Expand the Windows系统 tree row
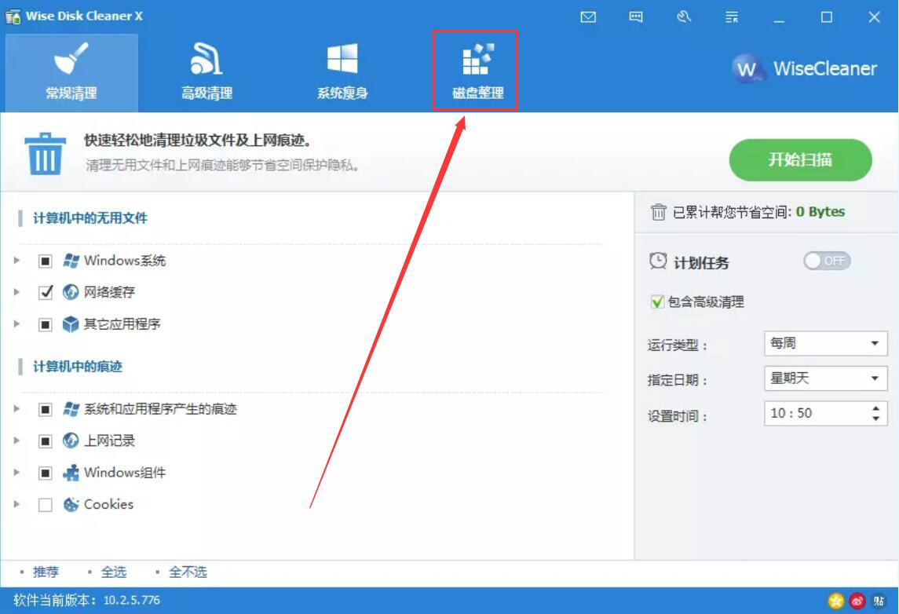Image resolution: width=899 pixels, height=614 pixels. click(x=16, y=260)
